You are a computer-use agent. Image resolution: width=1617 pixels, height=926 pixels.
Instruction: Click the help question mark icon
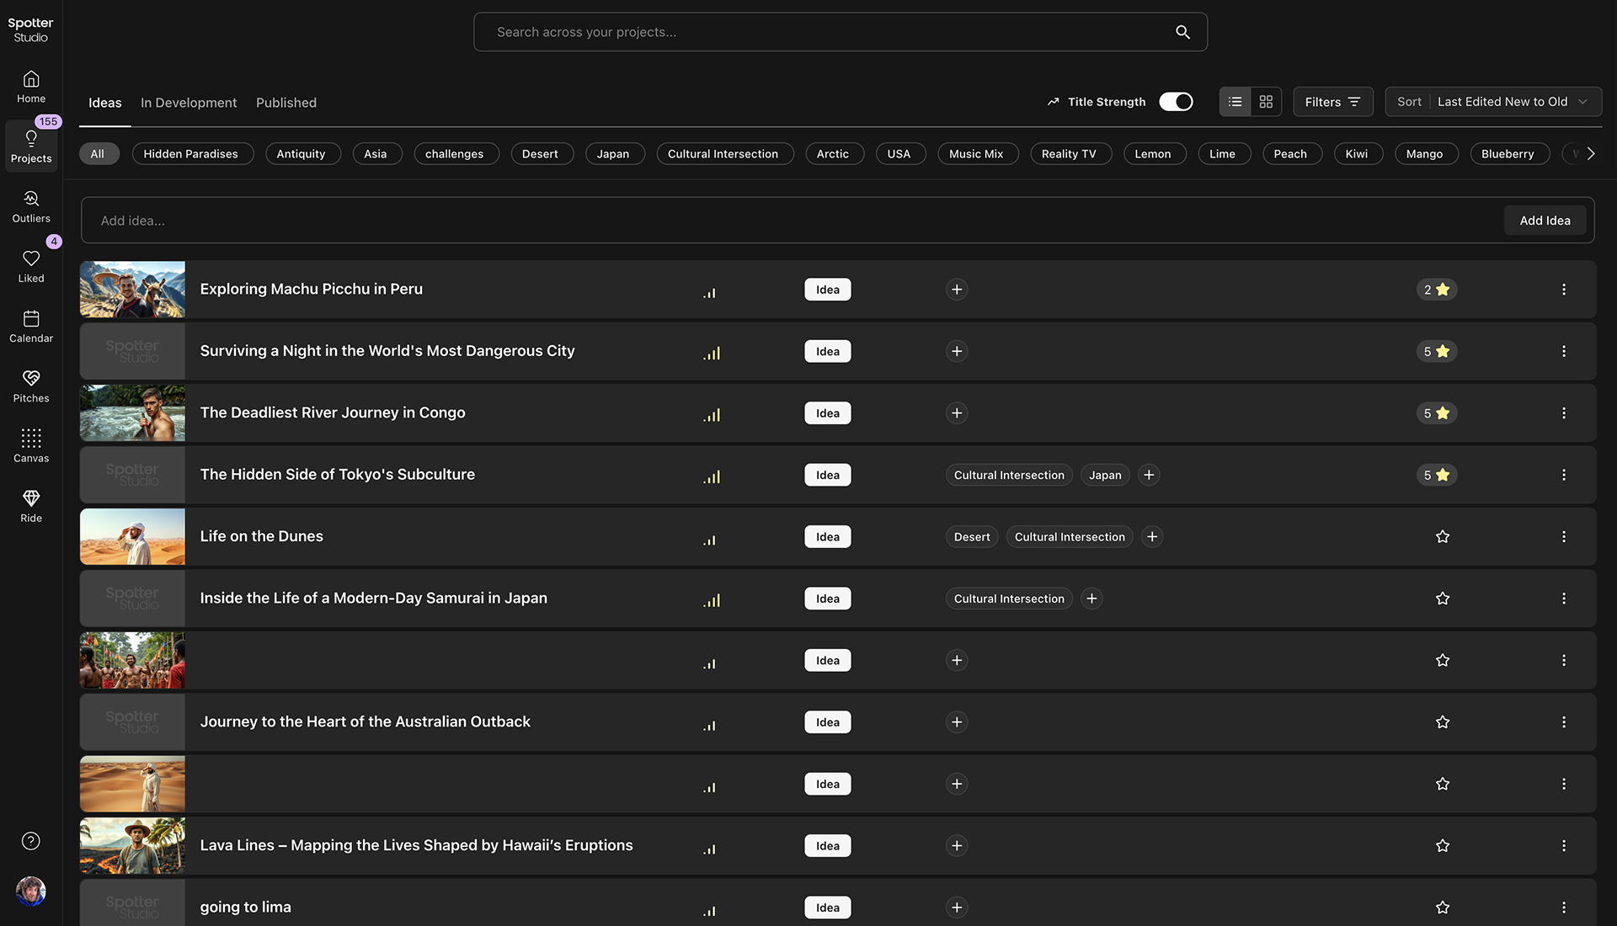click(x=31, y=841)
